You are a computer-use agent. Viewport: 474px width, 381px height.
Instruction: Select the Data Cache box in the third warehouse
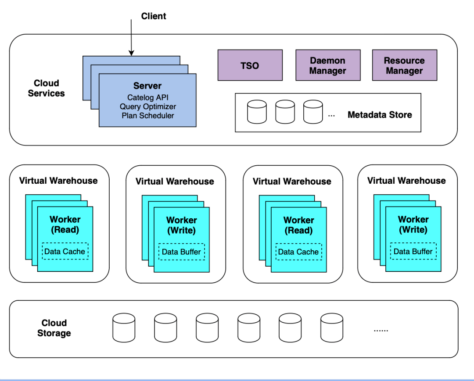(299, 252)
